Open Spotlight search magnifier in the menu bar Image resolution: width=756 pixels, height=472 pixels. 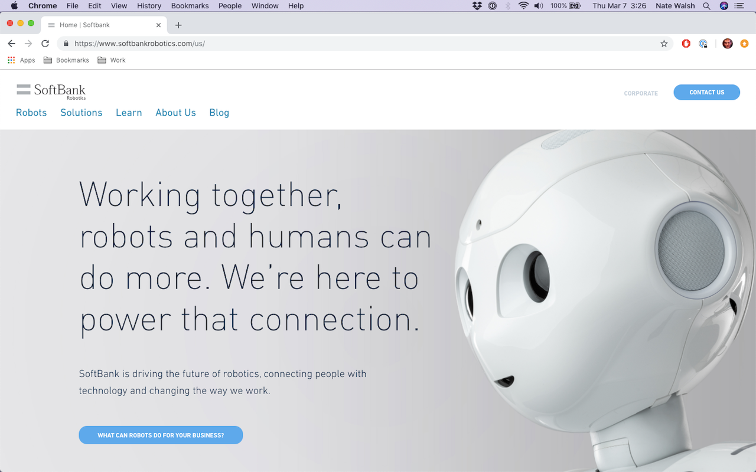[x=706, y=6]
